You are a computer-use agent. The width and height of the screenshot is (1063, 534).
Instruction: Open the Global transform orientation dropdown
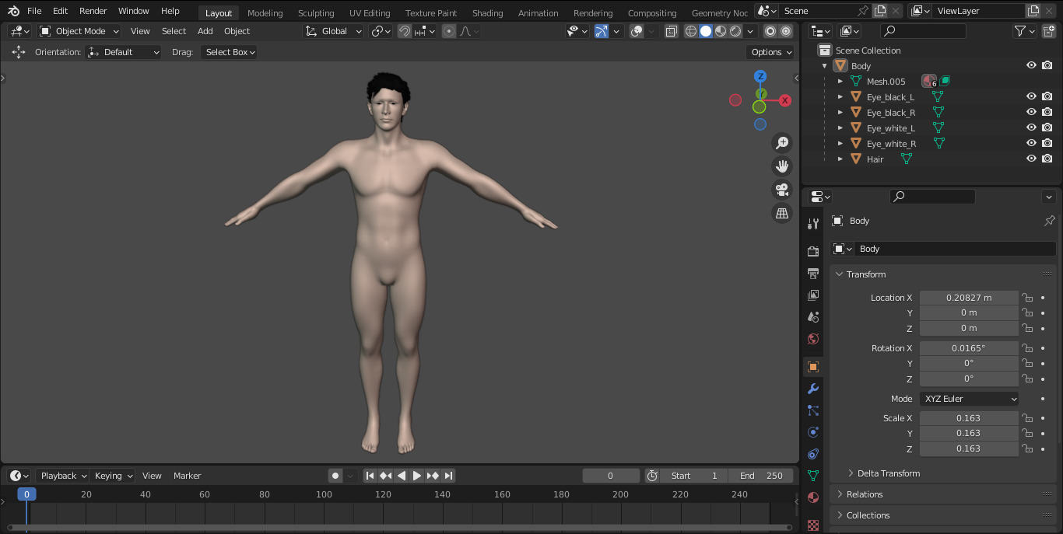point(333,31)
